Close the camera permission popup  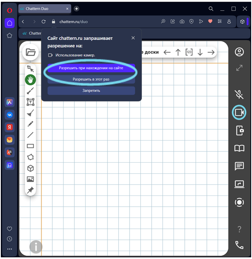pyautogui.click(x=133, y=38)
